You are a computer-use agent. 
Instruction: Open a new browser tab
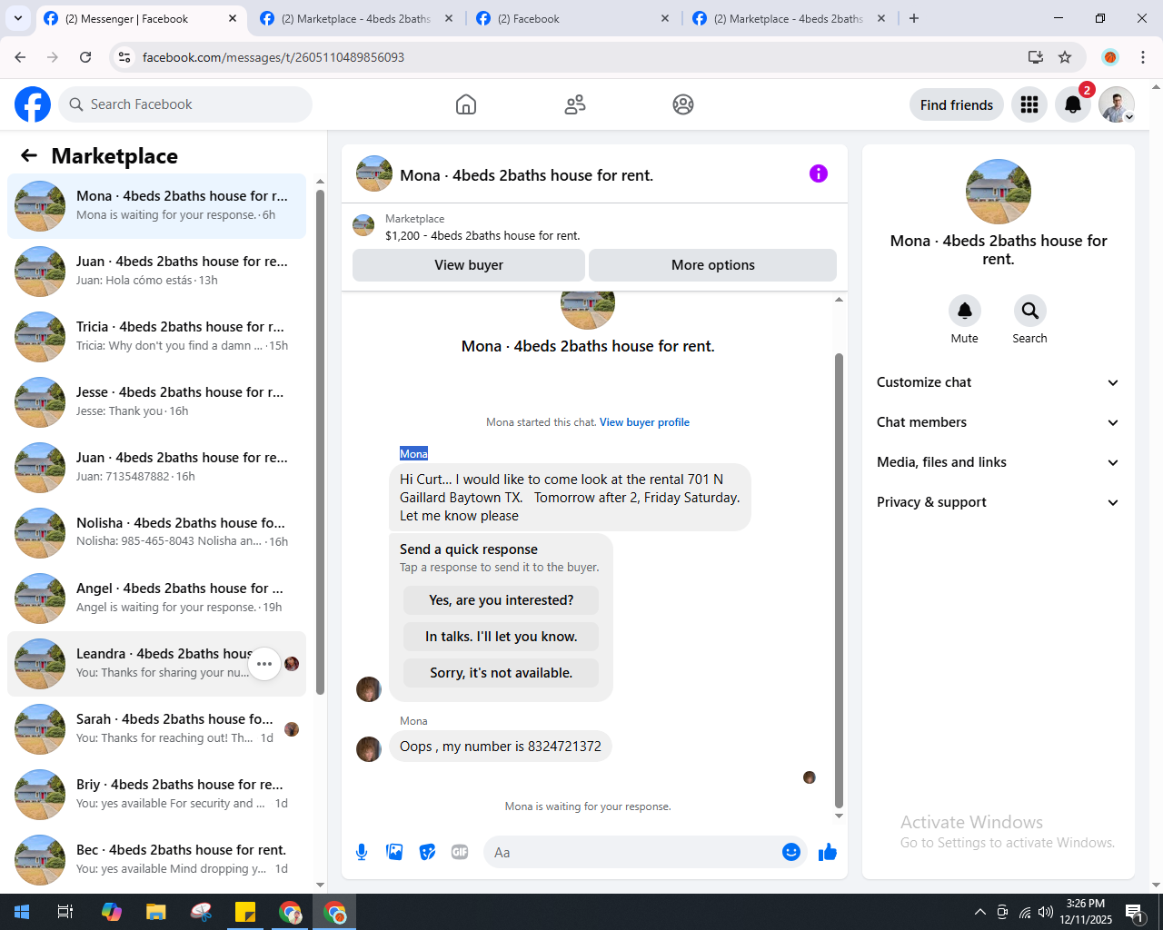(x=914, y=18)
